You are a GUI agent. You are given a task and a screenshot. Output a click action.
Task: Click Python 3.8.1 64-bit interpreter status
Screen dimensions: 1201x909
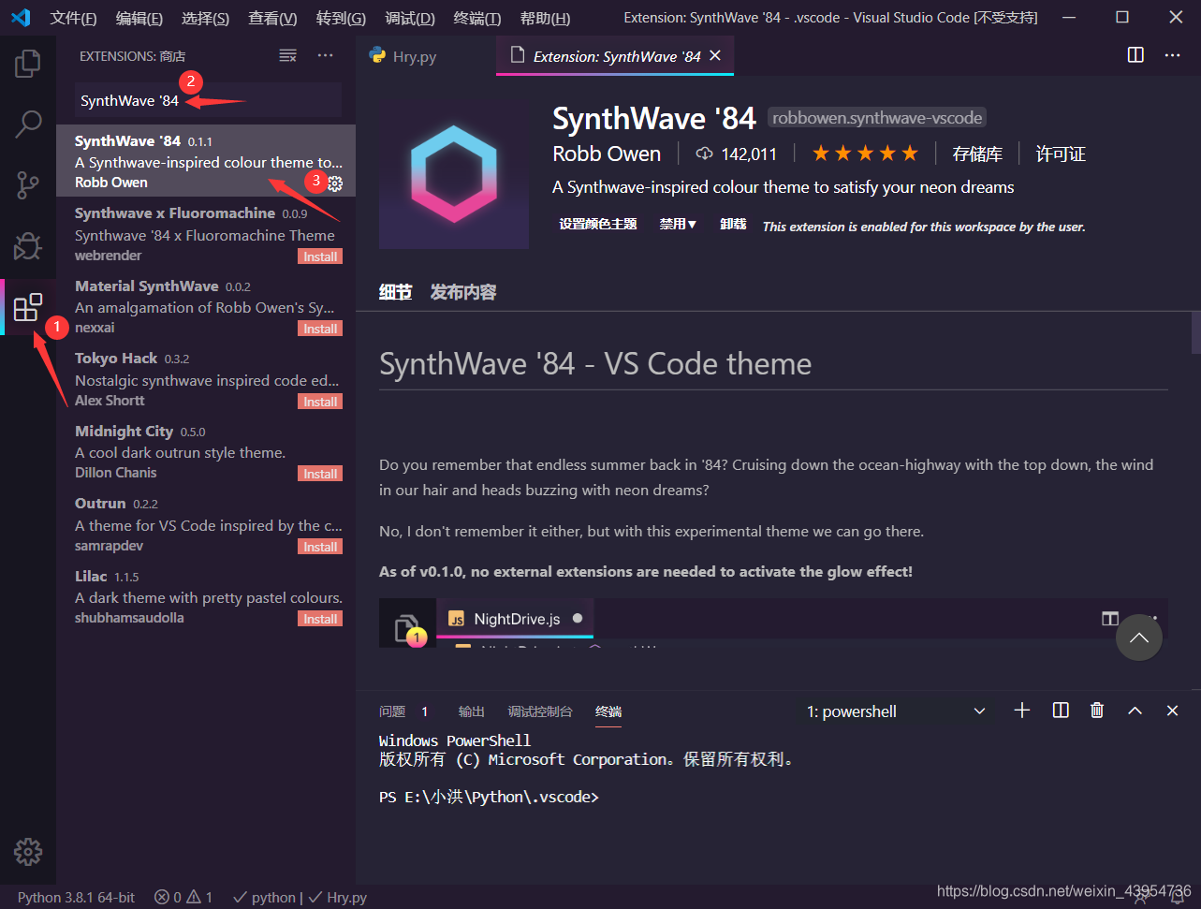coord(76,897)
